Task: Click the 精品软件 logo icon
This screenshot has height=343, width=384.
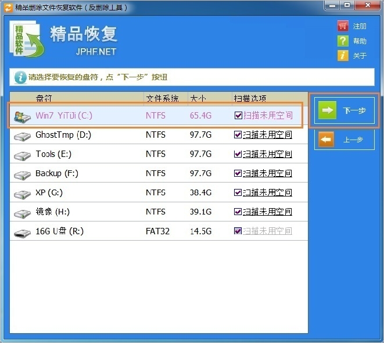Action: point(27,39)
